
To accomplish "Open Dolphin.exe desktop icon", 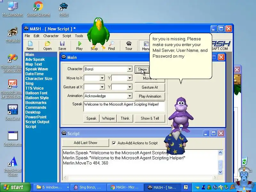I will [12, 138].
